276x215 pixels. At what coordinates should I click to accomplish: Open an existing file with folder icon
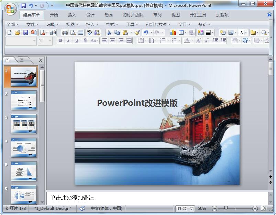click(x=18, y=33)
